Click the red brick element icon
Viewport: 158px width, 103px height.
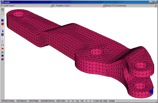tap(2, 24)
